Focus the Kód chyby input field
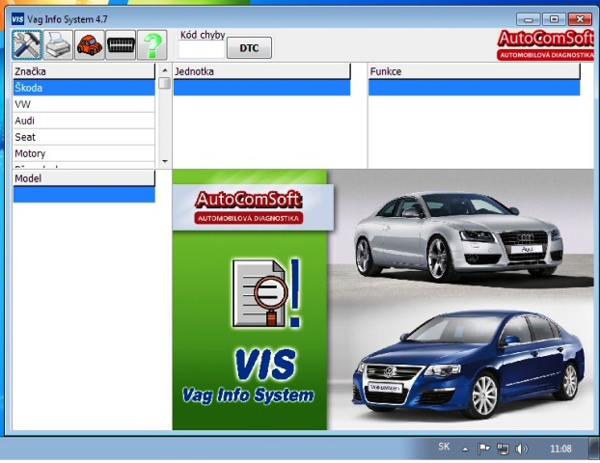Viewport: 600px width, 463px height. tap(202, 49)
